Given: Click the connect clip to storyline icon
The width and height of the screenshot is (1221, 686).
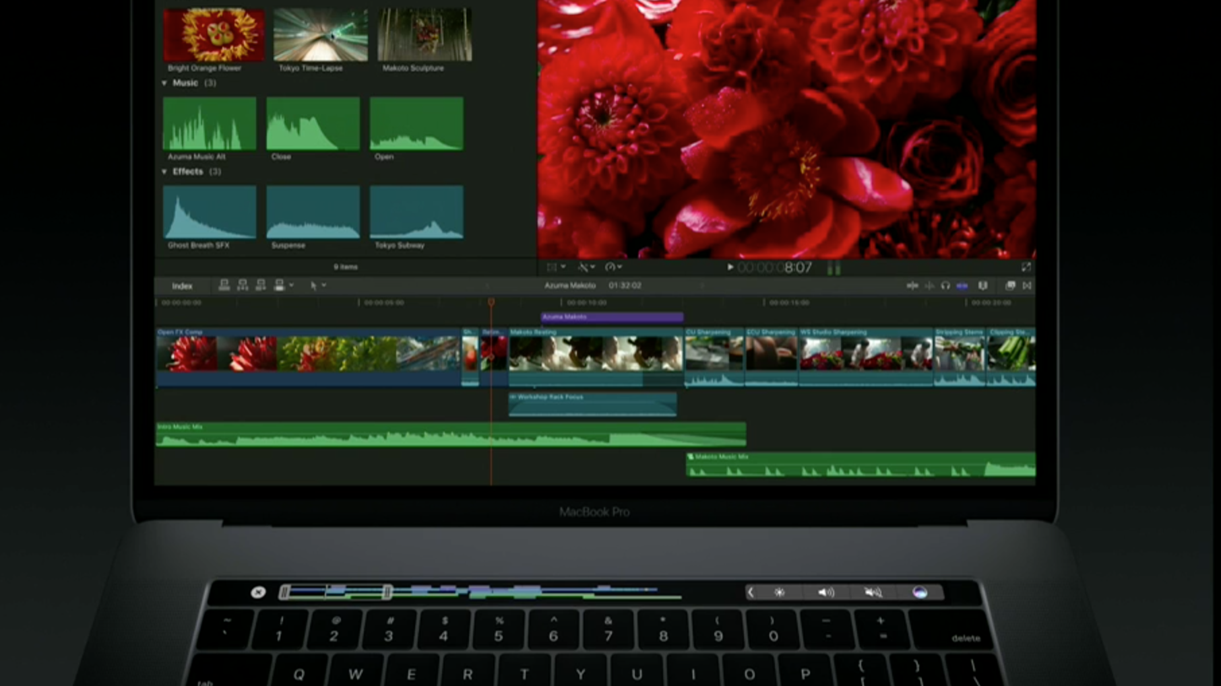Looking at the screenshot, I should coord(224,286).
